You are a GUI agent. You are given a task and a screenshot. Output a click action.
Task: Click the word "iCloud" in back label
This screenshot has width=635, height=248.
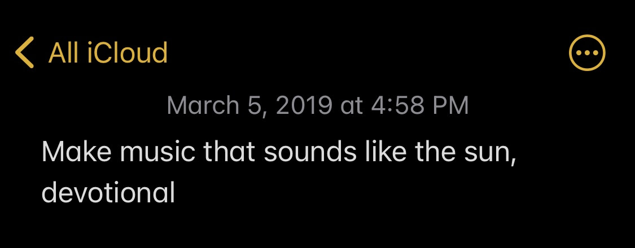128,52
